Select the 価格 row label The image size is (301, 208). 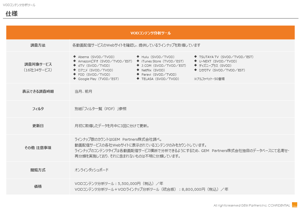[x=38, y=187]
